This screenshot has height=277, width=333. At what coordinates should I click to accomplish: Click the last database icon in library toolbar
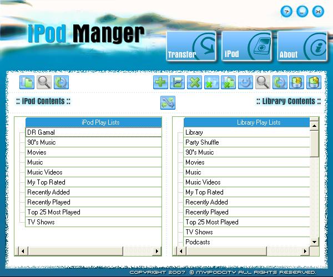[x=314, y=82]
